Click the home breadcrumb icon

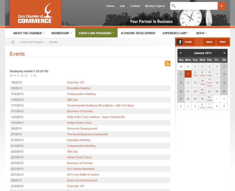pos(13,42)
